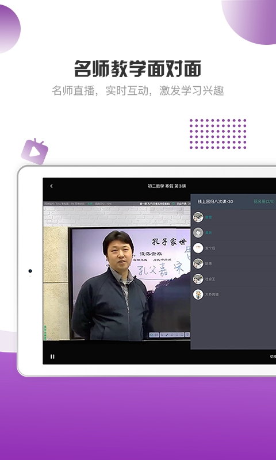276x460 pixels.
Task: Pause the live lesson video
Action: (52, 356)
